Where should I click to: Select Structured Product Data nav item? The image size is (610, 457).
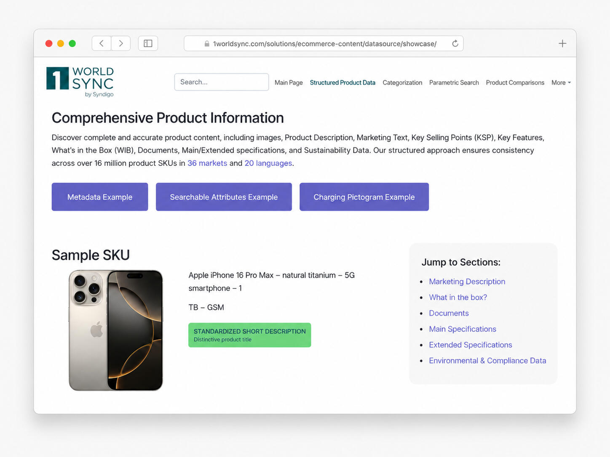coord(342,82)
